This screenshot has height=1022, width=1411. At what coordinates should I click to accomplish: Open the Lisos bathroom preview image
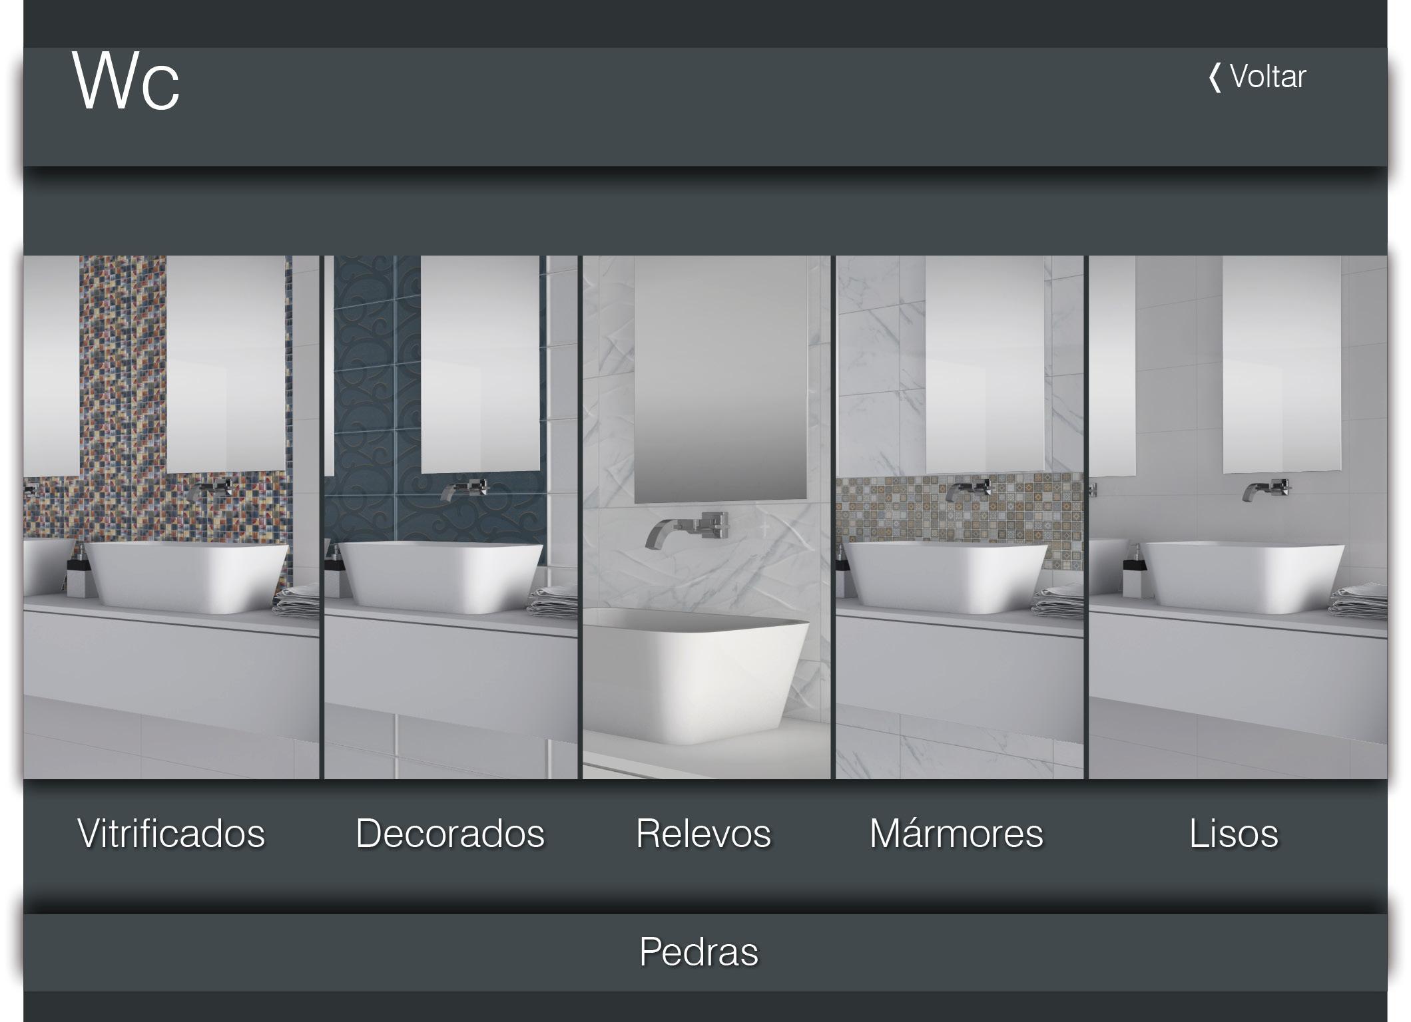click(x=1238, y=517)
